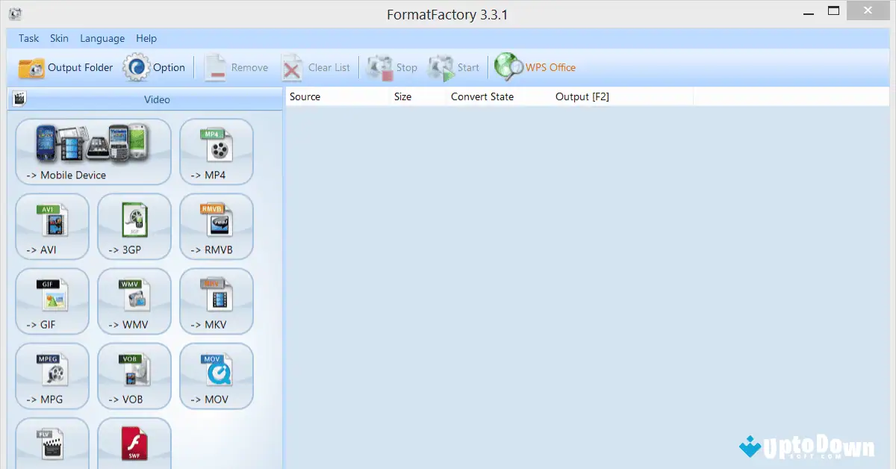Image resolution: width=896 pixels, height=469 pixels.
Task: Open the AVI converter
Action: click(x=52, y=226)
